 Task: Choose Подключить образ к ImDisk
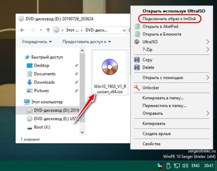pos(169,18)
